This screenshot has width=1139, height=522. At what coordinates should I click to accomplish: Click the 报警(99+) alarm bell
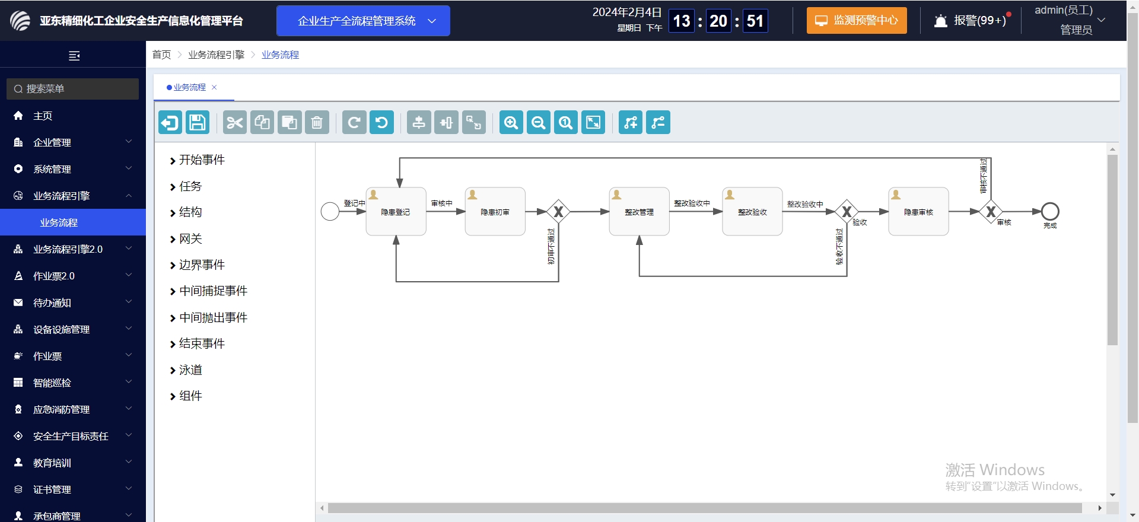coord(970,21)
